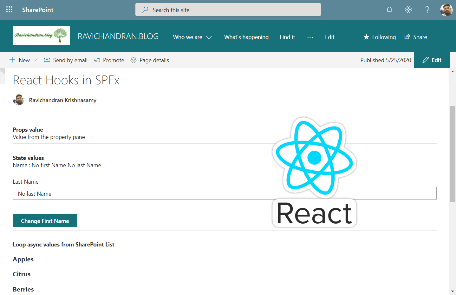Click the Edit page button with pencil
The height and width of the screenshot is (295, 456).
[432, 60]
